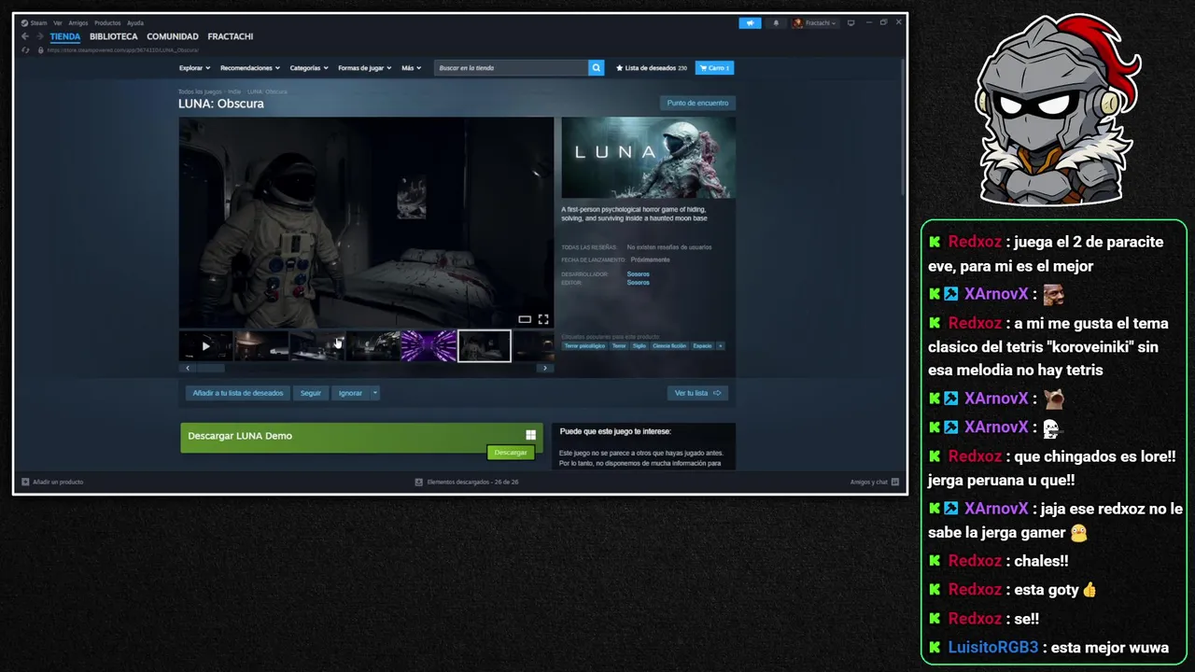
Task: Select the Terror psicológico tag
Action: click(x=584, y=345)
